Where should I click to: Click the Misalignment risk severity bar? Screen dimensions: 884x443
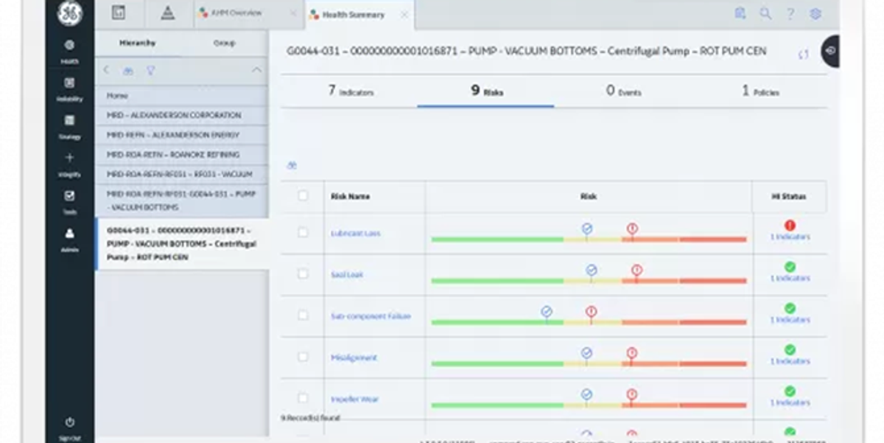pos(589,362)
